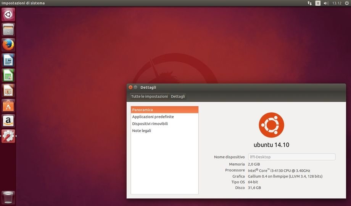Open the network indicator in top panel
Viewport: 351px width, 206px height.
(x=309, y=3)
